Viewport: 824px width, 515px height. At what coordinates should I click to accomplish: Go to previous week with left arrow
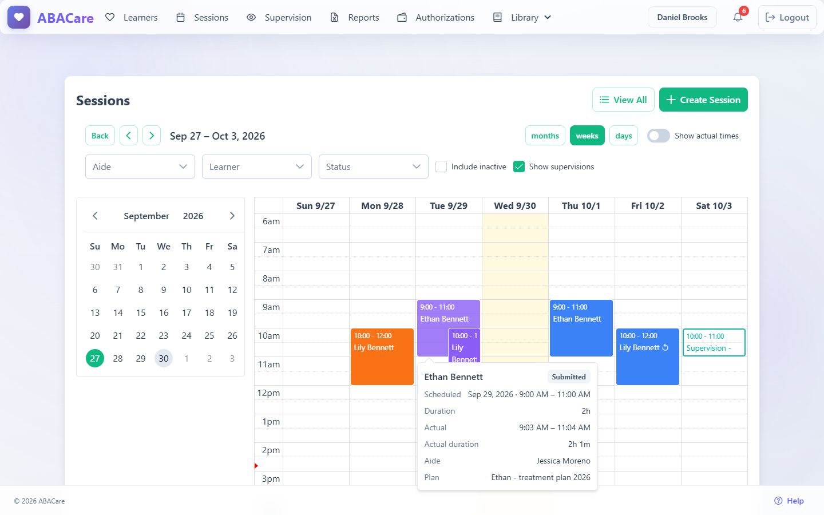129,136
